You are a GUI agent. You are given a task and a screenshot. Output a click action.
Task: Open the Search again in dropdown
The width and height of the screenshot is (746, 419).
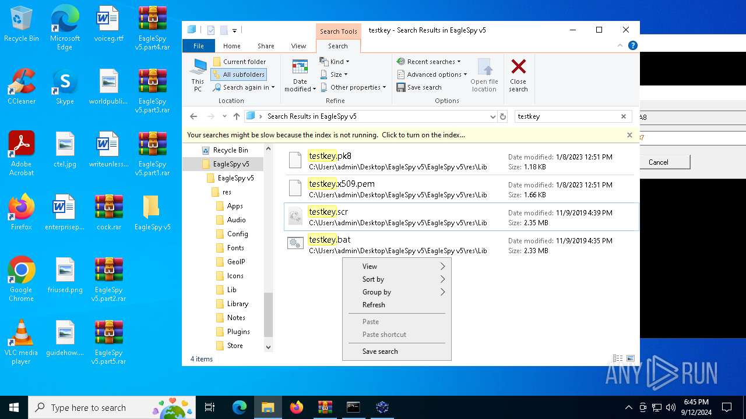244,87
